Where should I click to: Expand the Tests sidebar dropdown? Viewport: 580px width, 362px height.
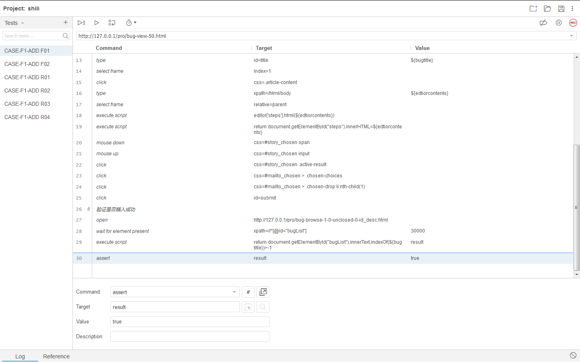(22, 23)
